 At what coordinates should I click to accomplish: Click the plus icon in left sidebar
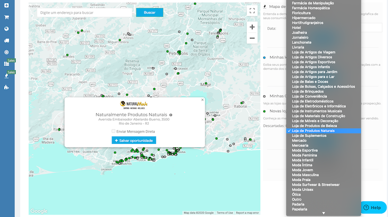[x=6, y=5]
